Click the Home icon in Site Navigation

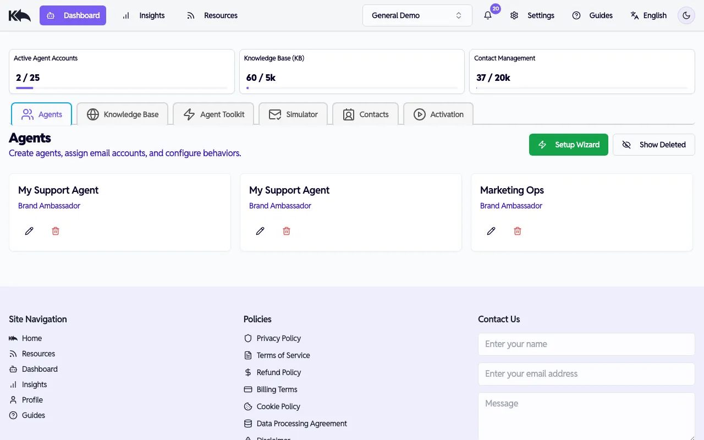(x=12, y=338)
